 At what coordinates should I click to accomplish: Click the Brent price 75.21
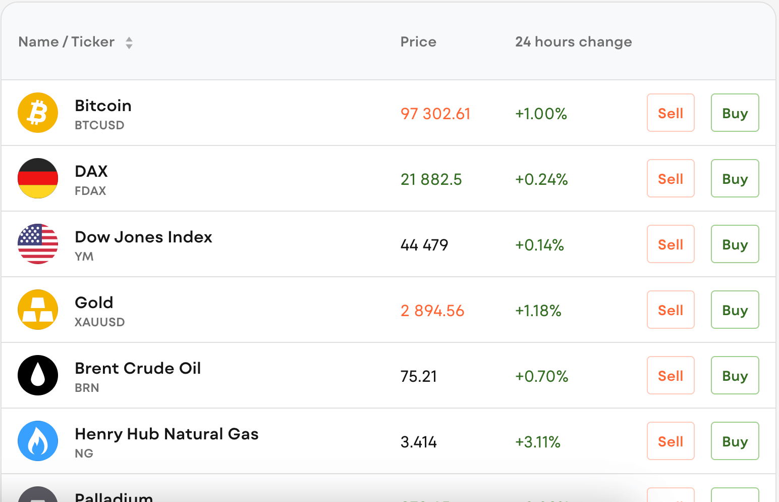419,376
